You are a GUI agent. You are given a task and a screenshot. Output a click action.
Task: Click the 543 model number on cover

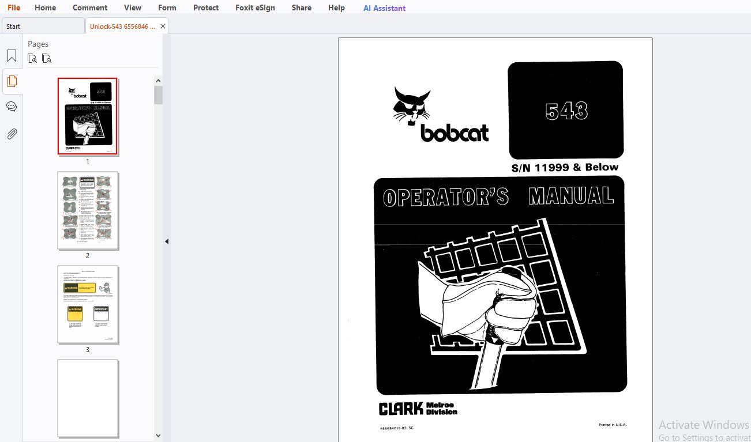tap(566, 111)
